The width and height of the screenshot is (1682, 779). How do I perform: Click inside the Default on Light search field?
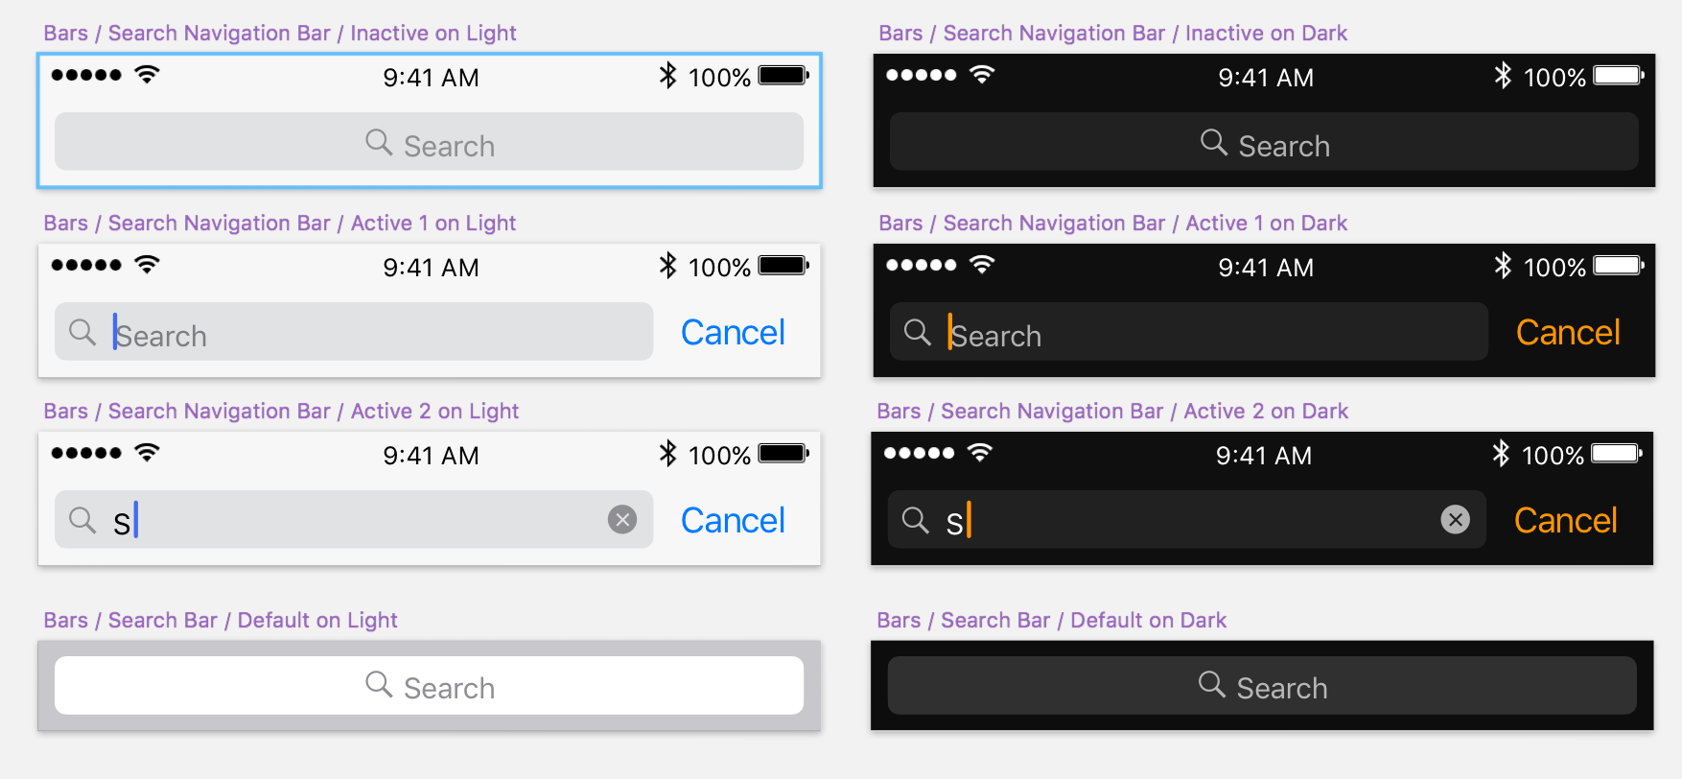coord(429,685)
